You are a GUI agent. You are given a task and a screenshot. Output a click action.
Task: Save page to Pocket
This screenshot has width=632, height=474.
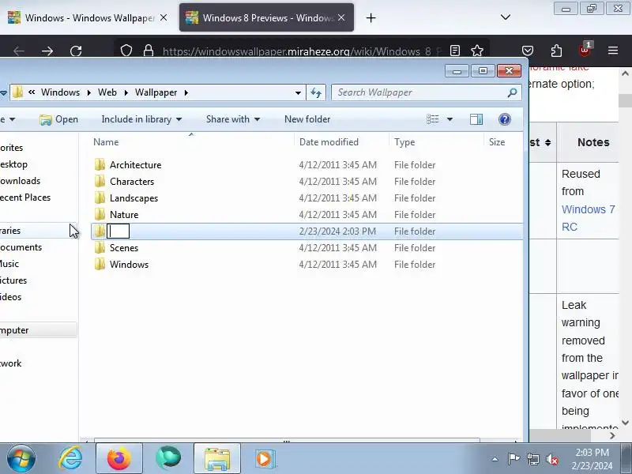tap(528, 51)
